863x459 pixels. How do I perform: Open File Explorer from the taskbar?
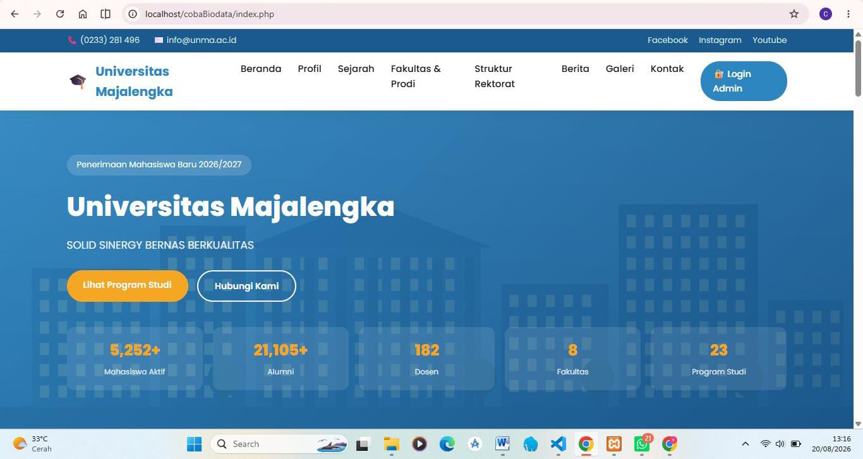pyautogui.click(x=391, y=444)
